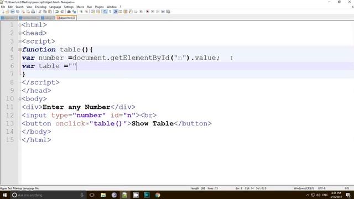Toggle the Indent Guide icon
Viewport: 354px width, 199px height.
pos(116,12)
